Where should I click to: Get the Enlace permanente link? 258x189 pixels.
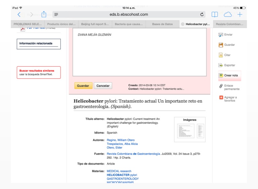coord(221,86)
